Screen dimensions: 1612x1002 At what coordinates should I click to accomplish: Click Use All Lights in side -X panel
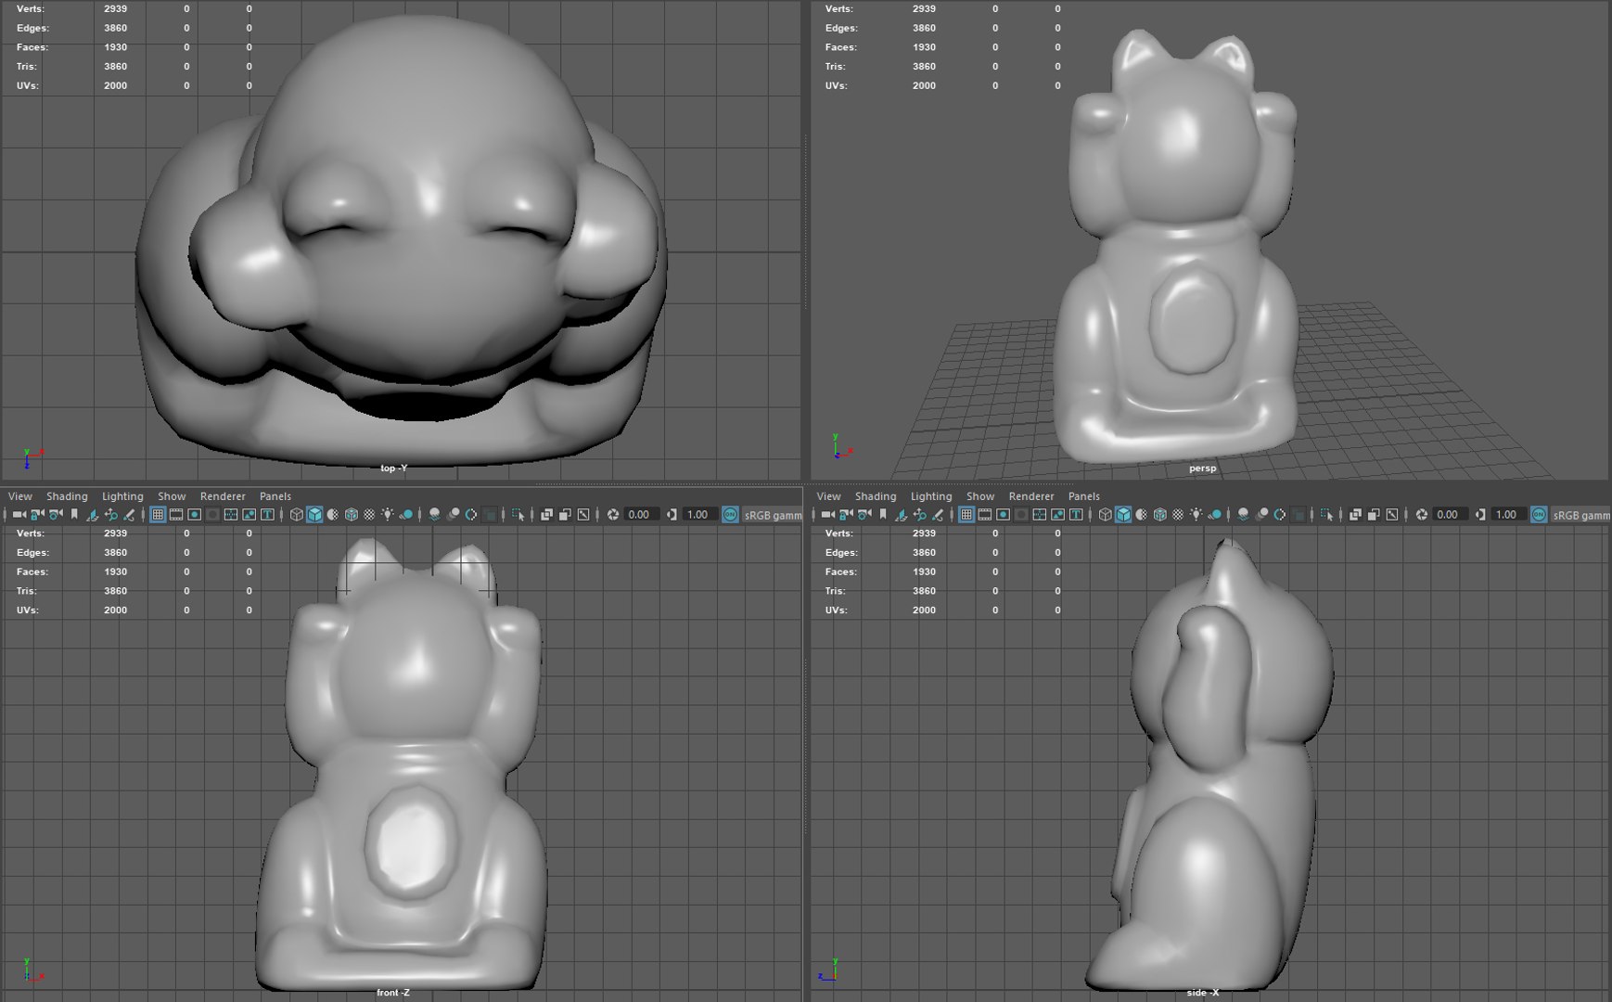click(x=1196, y=515)
